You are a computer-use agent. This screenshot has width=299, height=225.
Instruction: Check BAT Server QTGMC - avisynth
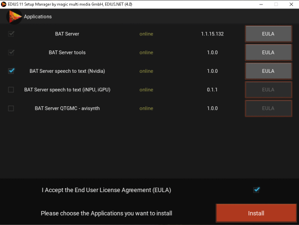tap(11, 108)
